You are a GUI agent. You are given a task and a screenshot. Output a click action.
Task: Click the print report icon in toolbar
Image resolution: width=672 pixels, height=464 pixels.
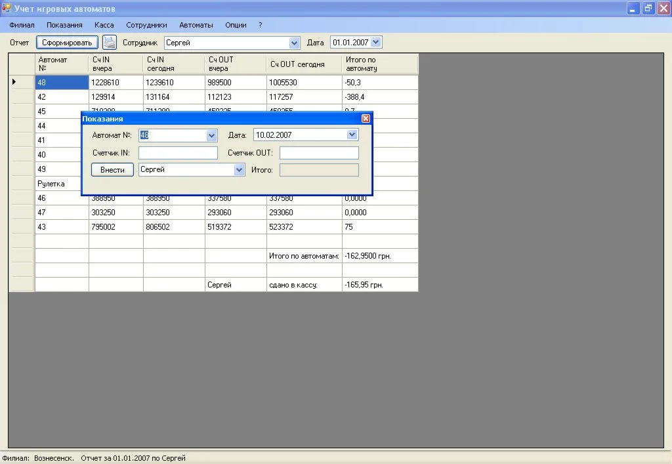[x=109, y=43]
